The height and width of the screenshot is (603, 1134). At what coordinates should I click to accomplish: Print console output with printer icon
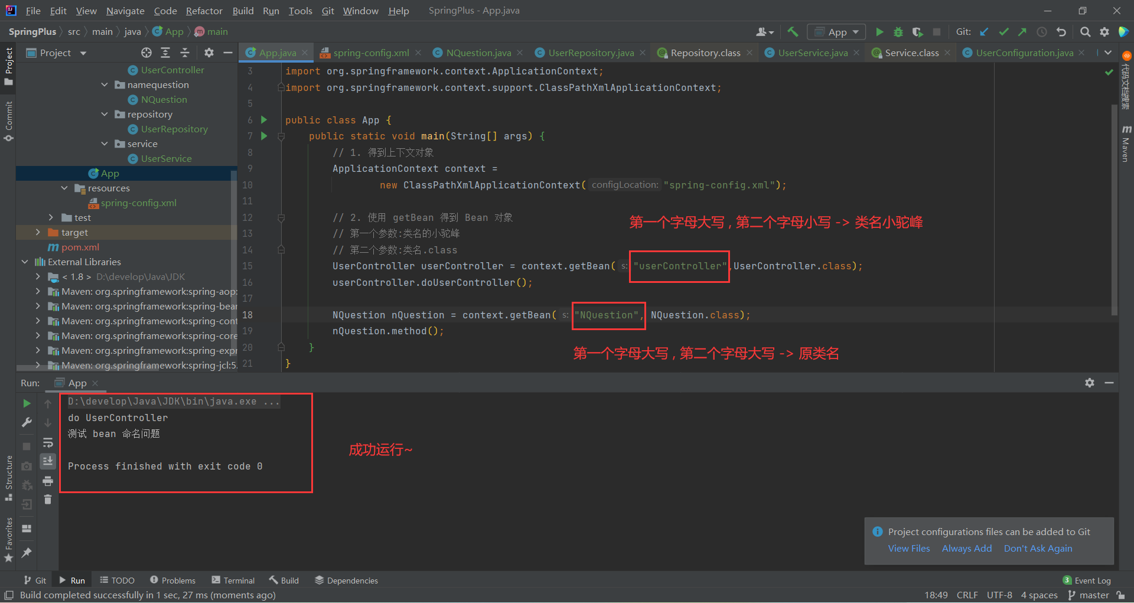click(x=48, y=481)
